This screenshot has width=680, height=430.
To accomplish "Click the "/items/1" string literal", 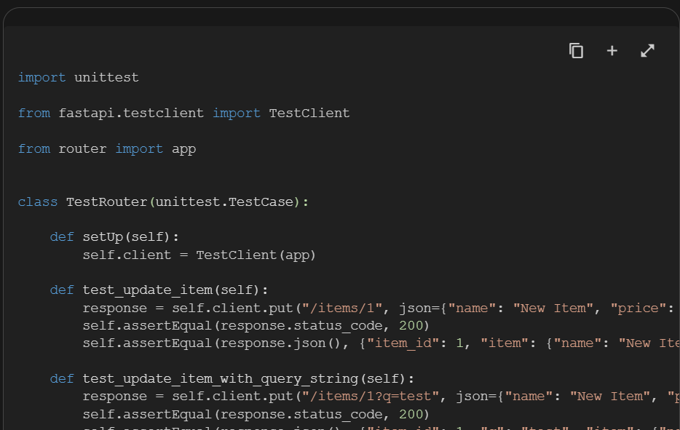I will 344,307.
